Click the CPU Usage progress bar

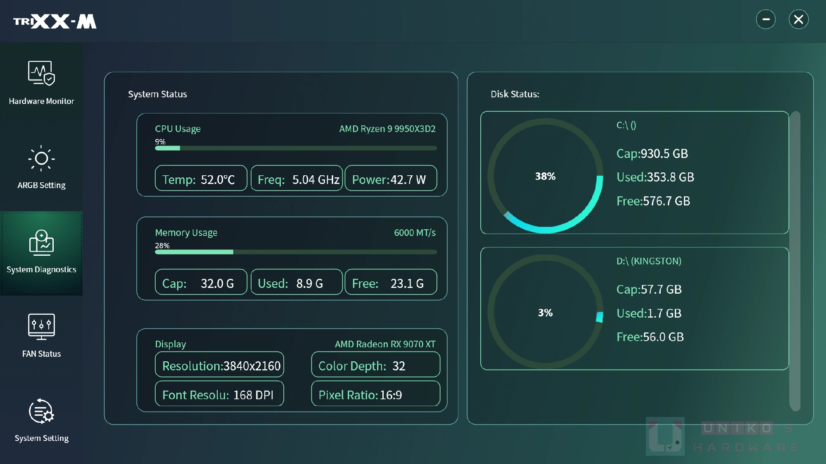coord(296,148)
